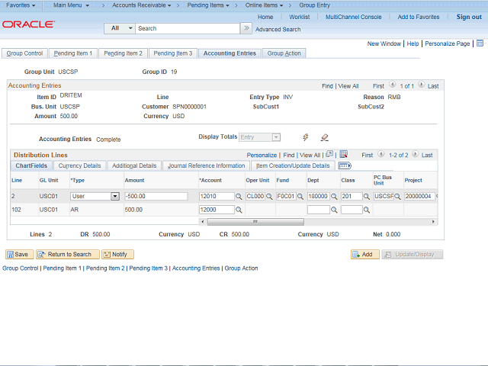The image size is (488, 366).
Task: Open Fund lookup beside F0C01
Action: (x=300, y=197)
